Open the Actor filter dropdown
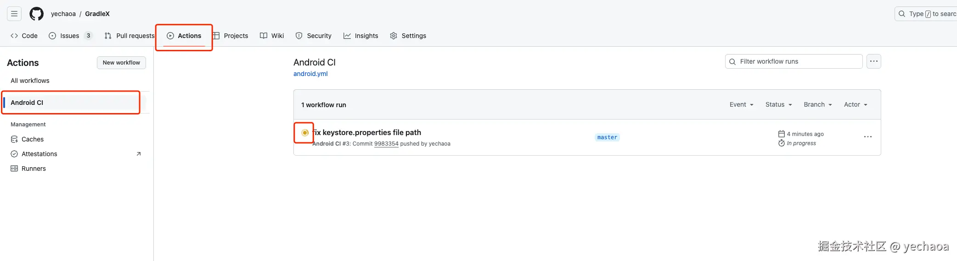The height and width of the screenshot is (261, 957). tap(856, 104)
